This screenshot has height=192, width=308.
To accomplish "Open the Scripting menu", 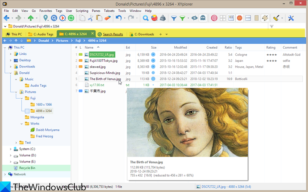I will (82, 10).
